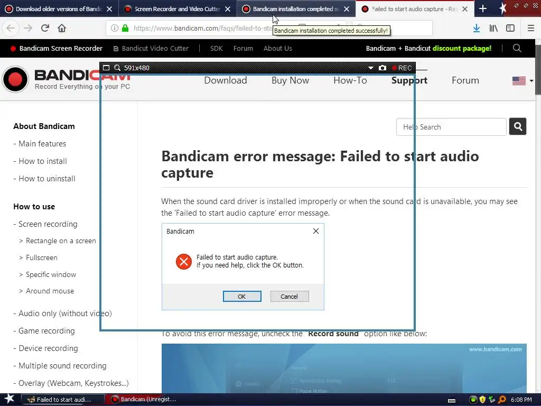Open the SDK link in top bar
Image resolution: width=541 pixels, height=406 pixels.
point(216,48)
